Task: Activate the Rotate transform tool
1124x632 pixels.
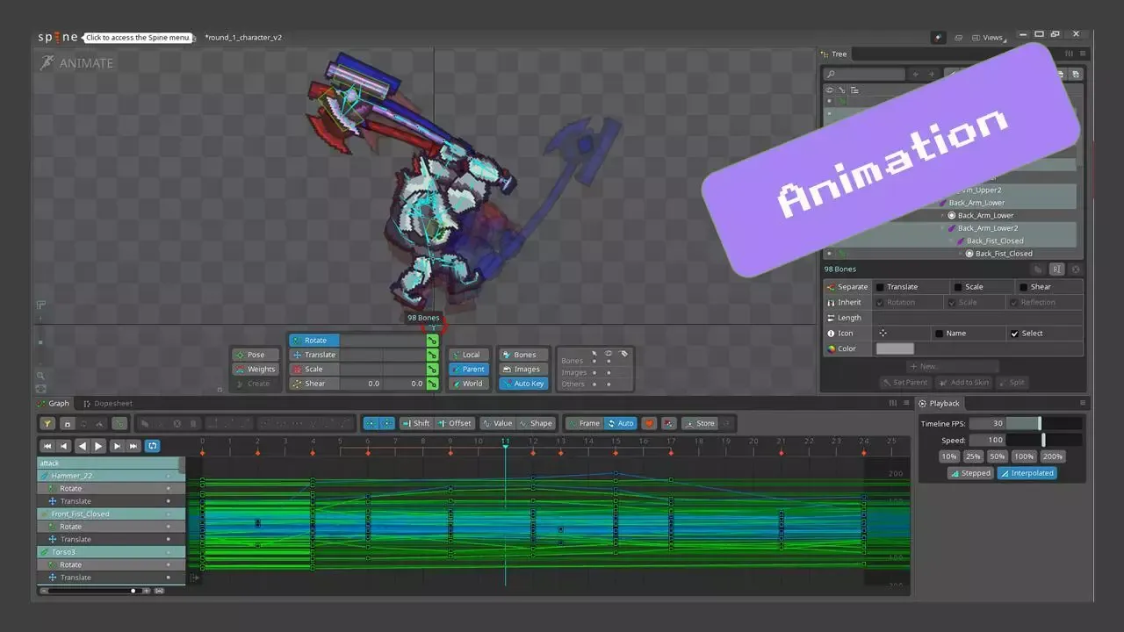Action: point(314,341)
